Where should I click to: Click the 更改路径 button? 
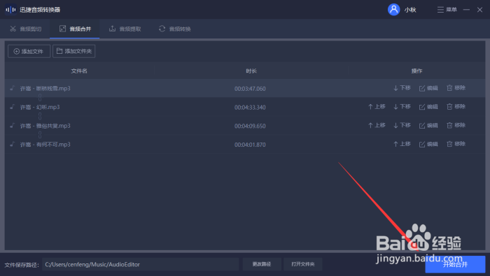pyautogui.click(x=262, y=264)
